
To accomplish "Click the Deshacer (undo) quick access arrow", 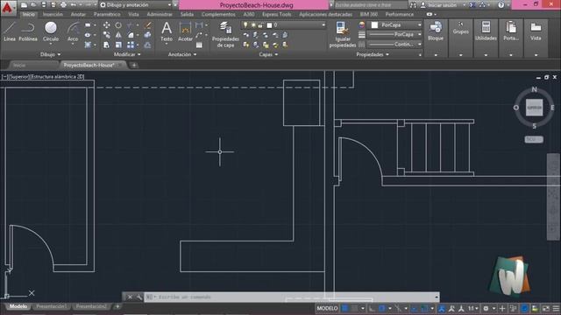I will click(74, 5).
